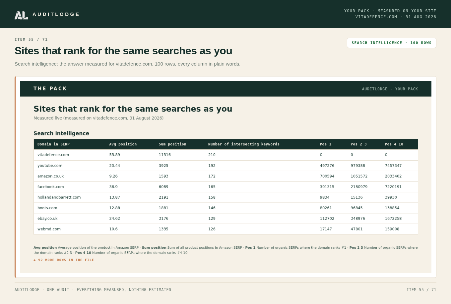The width and height of the screenshot is (451, 304).
Task: Click the footer tagline Everything measured, nothing estimated
Action: click(x=124, y=290)
